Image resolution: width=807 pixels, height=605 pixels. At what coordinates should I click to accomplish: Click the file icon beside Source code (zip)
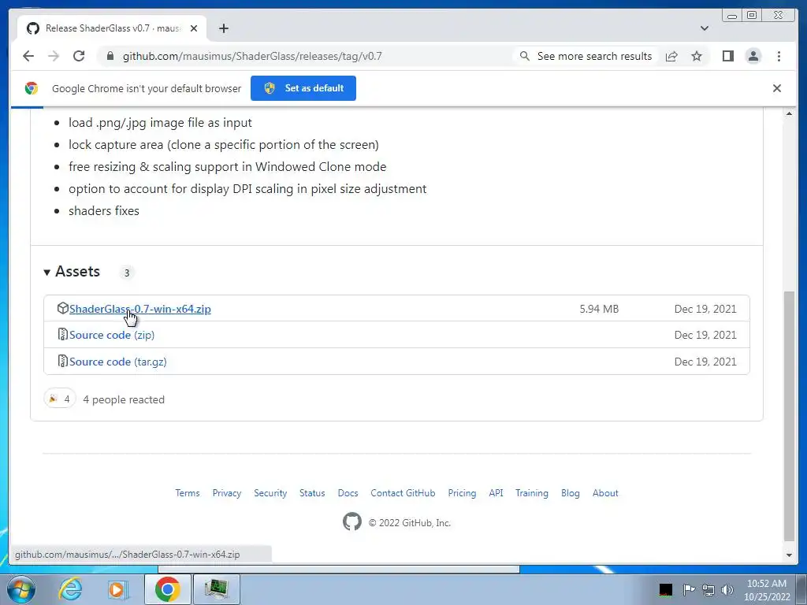62,334
